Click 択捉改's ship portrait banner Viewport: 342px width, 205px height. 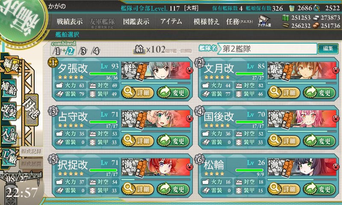coord(156,167)
